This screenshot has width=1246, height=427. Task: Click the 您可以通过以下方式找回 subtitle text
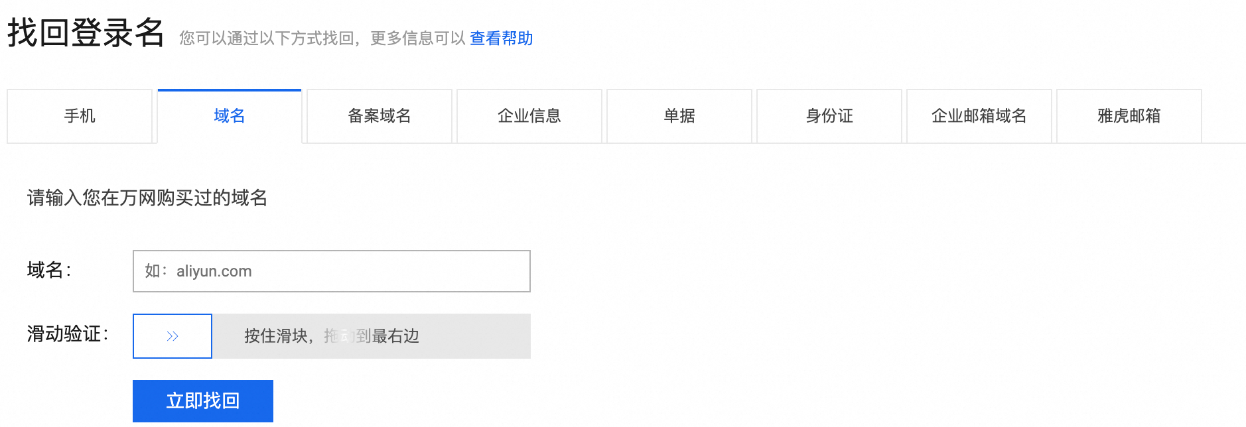(322, 38)
